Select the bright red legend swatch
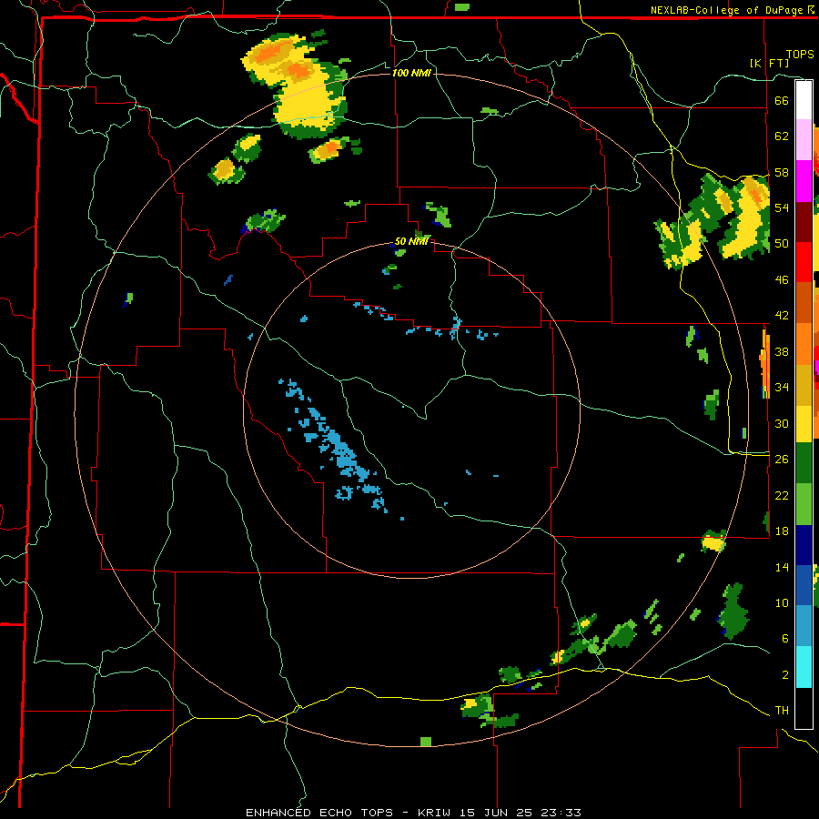 click(x=804, y=262)
